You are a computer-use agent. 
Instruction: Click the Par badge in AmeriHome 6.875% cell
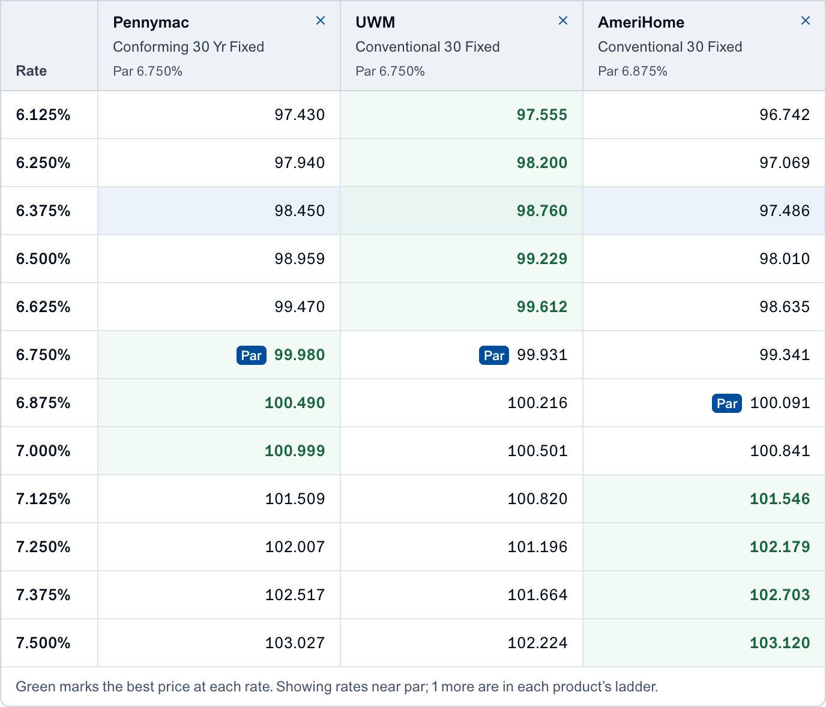pos(727,403)
